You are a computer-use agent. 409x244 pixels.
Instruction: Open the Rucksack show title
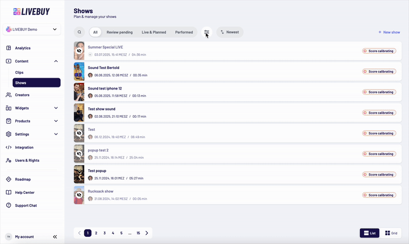coord(100,191)
